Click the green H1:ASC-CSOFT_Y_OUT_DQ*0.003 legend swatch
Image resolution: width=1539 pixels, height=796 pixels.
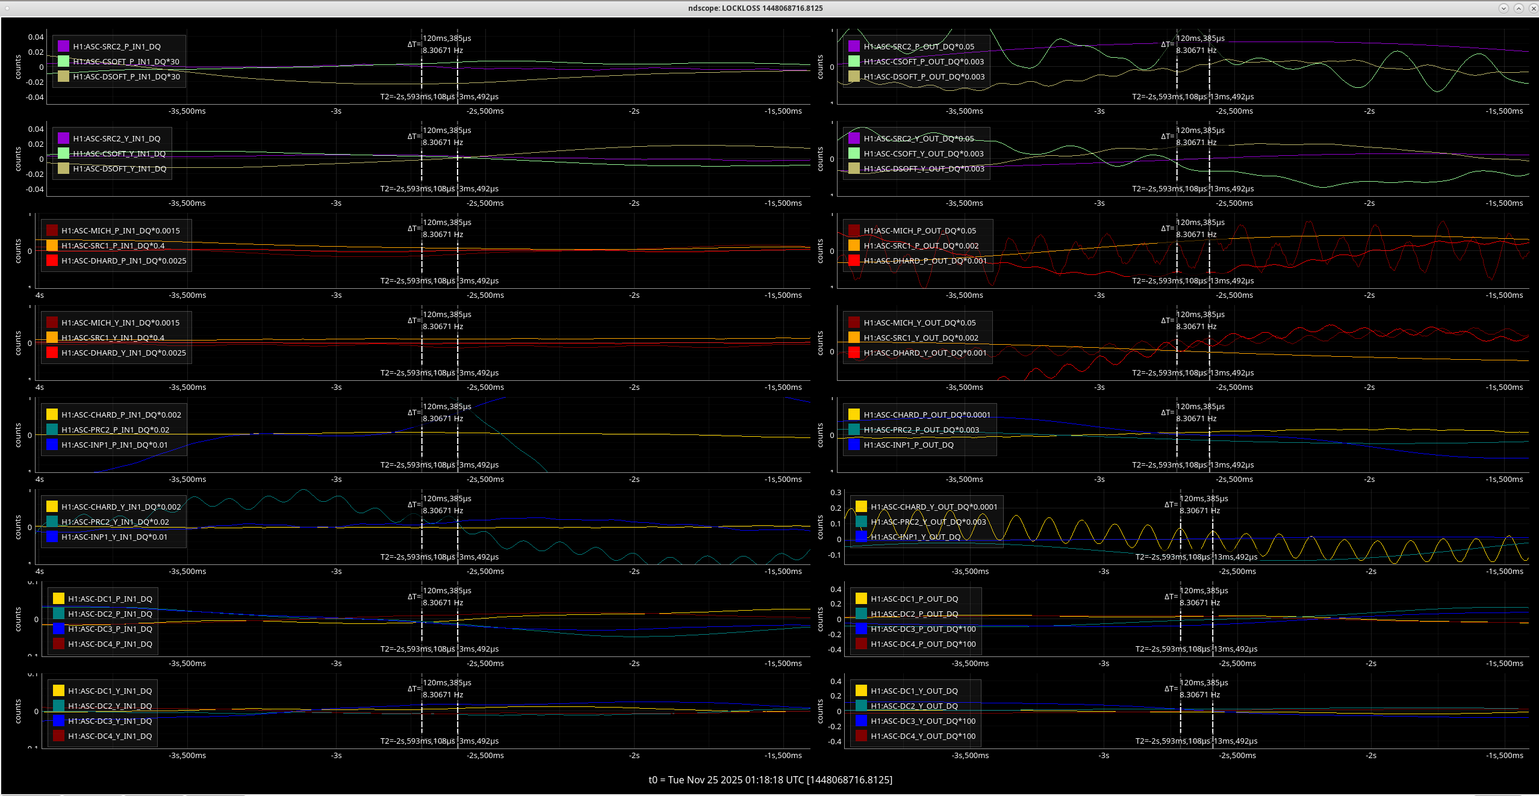pos(854,153)
